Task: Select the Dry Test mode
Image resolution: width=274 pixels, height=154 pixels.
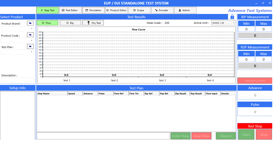Action: click(93, 23)
